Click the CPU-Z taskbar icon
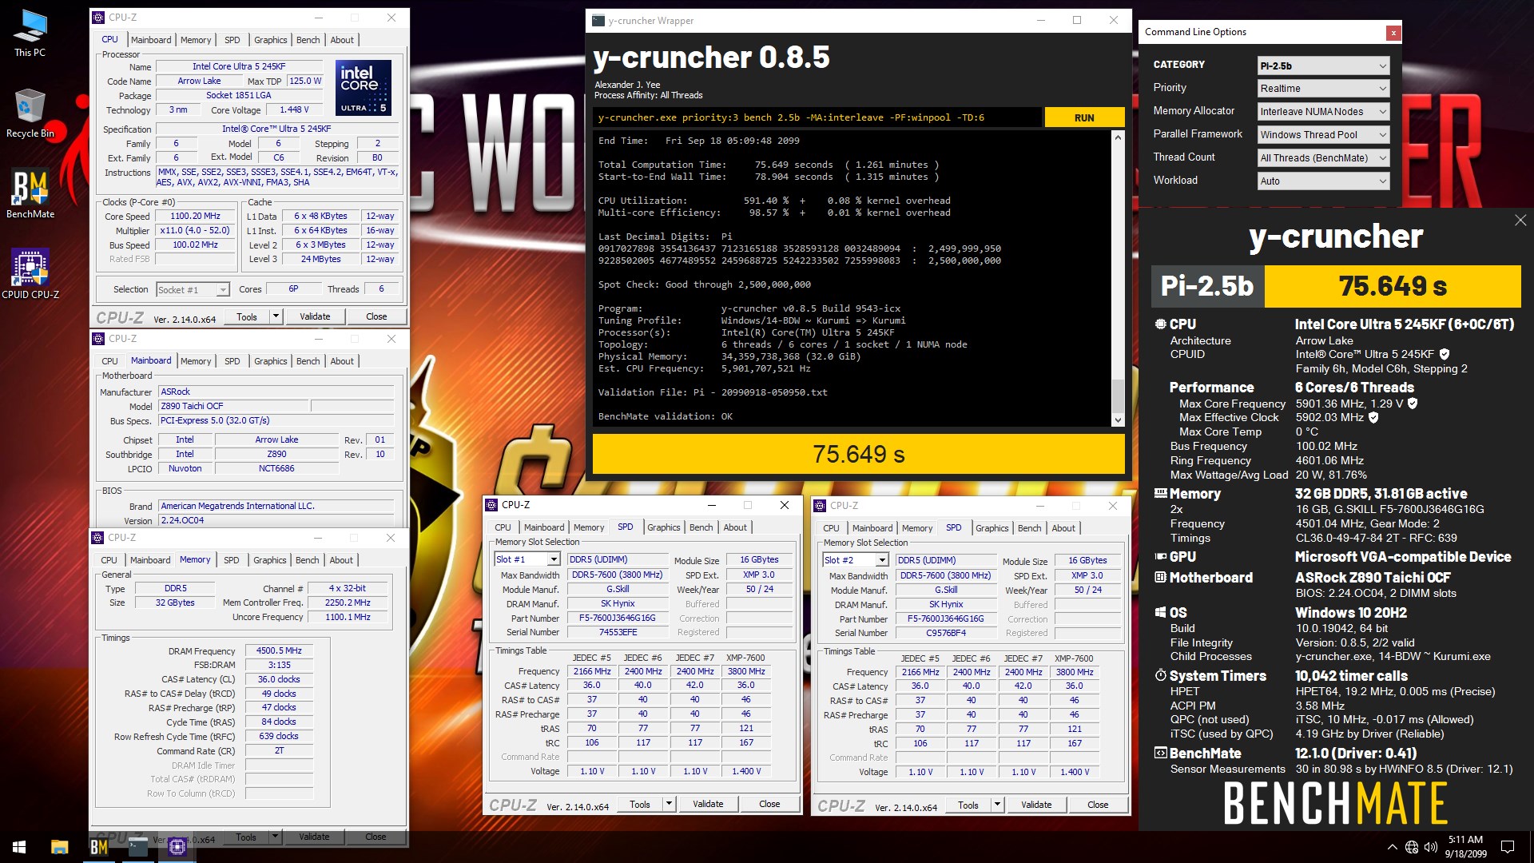 (177, 846)
